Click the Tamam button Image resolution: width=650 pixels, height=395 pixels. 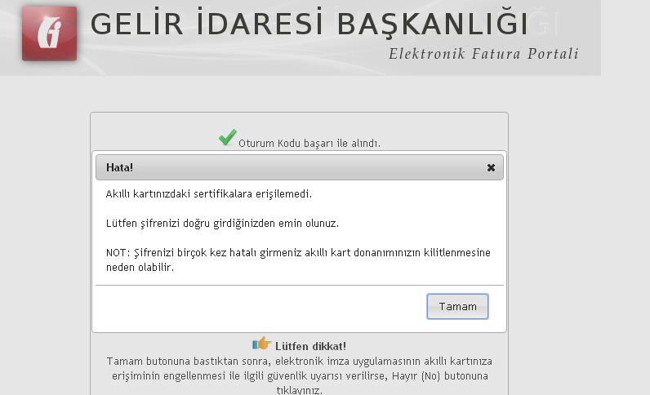[x=457, y=307]
